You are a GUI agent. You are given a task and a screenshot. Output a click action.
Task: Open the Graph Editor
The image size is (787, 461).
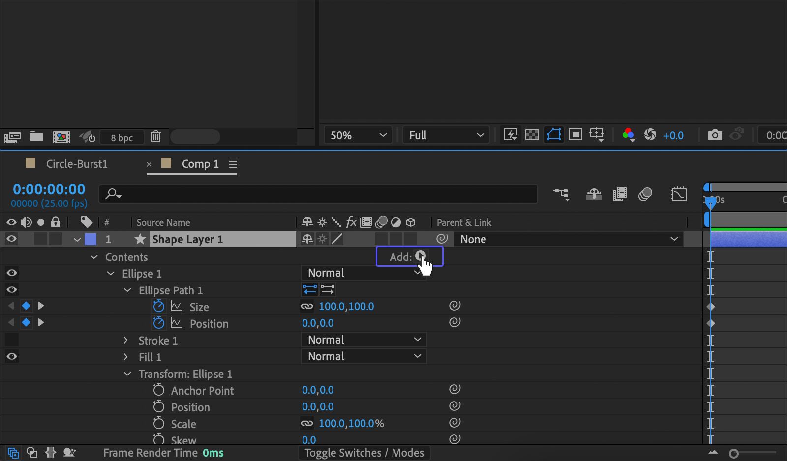click(x=679, y=194)
